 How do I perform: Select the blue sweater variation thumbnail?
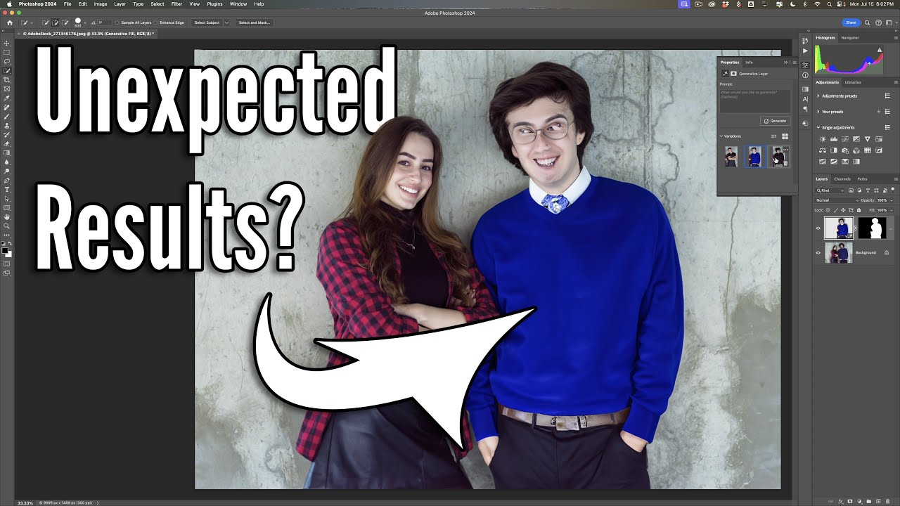pyautogui.click(x=754, y=156)
